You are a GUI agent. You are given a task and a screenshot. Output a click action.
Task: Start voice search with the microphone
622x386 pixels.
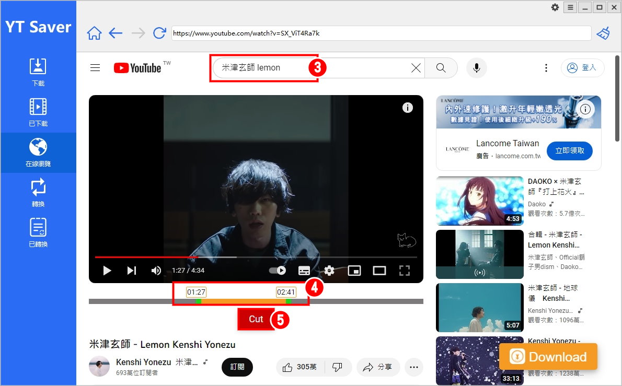(476, 68)
